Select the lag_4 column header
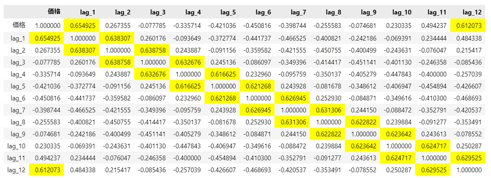The width and height of the screenshot is (491, 178). coord(193,12)
